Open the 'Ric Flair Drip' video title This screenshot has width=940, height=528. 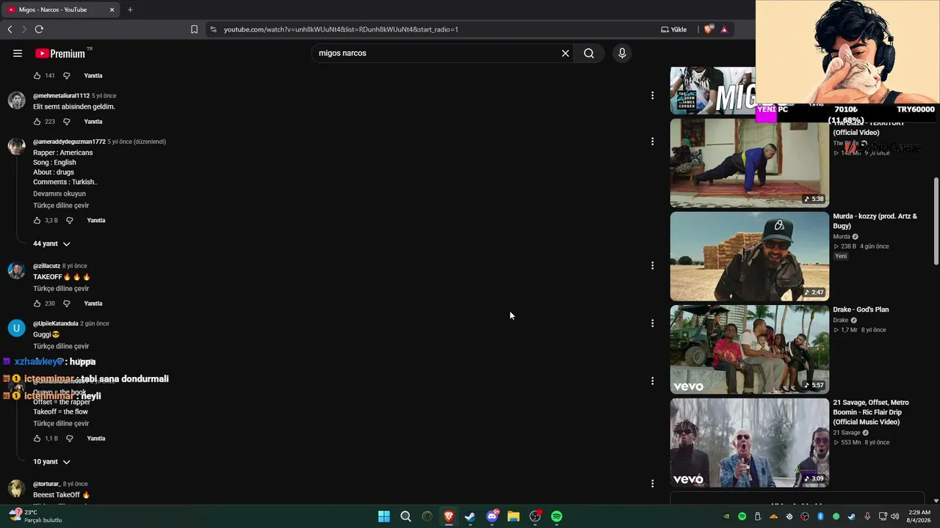tap(871, 412)
